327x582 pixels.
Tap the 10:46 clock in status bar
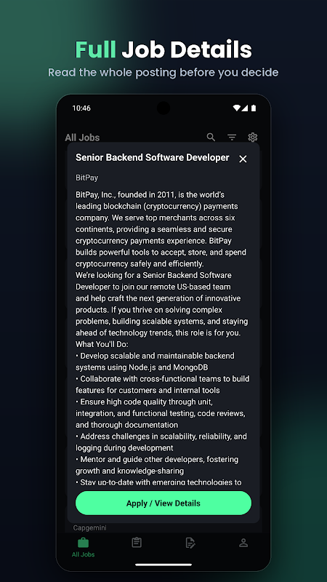[x=81, y=108]
